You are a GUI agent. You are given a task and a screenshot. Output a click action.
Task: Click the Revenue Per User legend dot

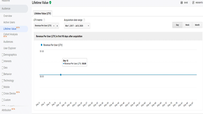[x=41, y=45]
